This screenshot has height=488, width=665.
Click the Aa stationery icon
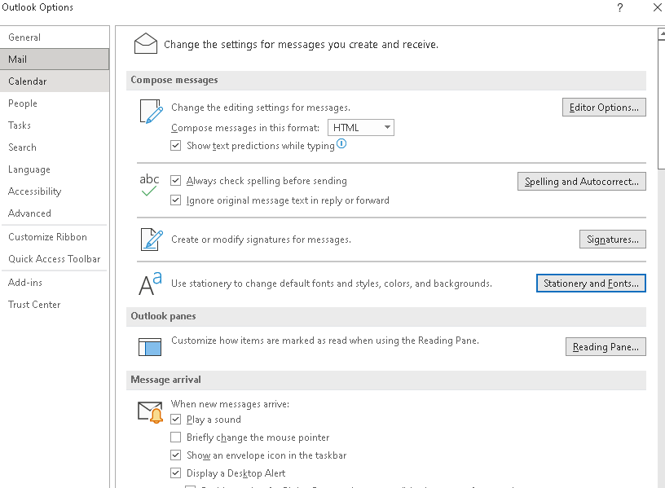(x=149, y=283)
